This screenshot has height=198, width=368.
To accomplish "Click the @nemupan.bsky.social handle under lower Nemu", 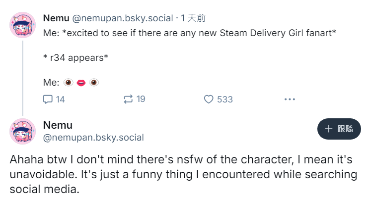I will [x=93, y=138].
